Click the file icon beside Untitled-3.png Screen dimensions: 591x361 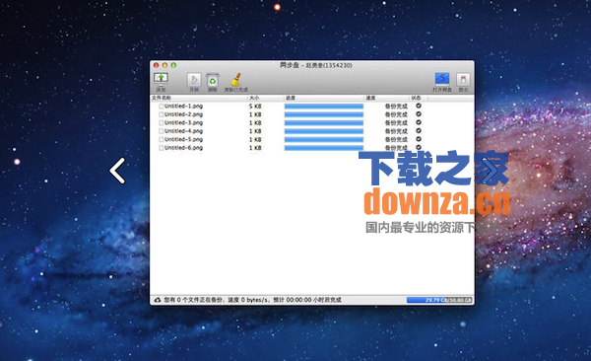tap(161, 122)
